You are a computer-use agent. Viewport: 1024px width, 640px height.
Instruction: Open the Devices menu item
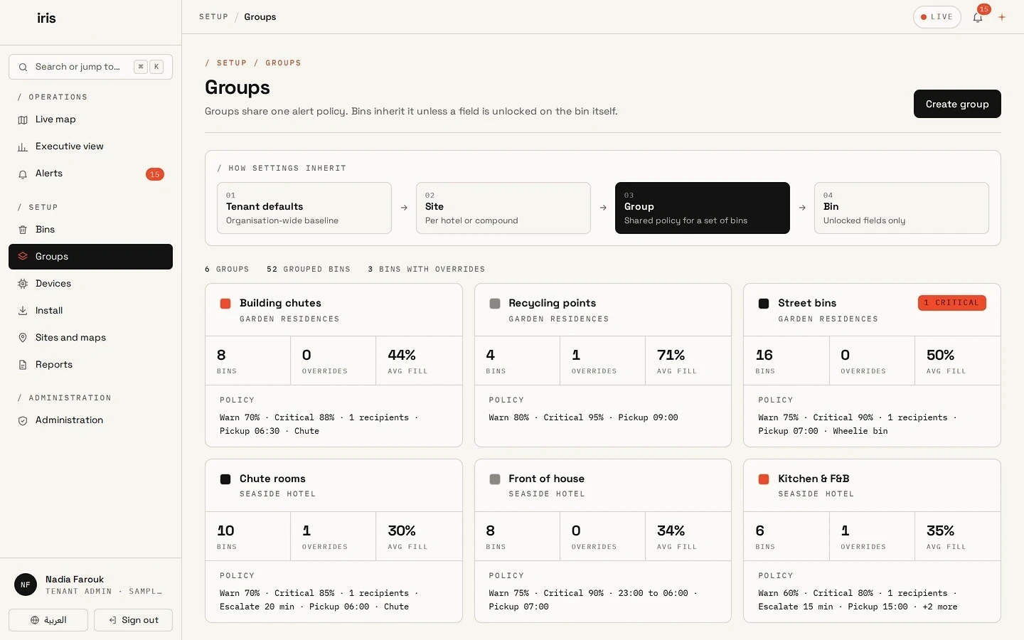(90, 284)
